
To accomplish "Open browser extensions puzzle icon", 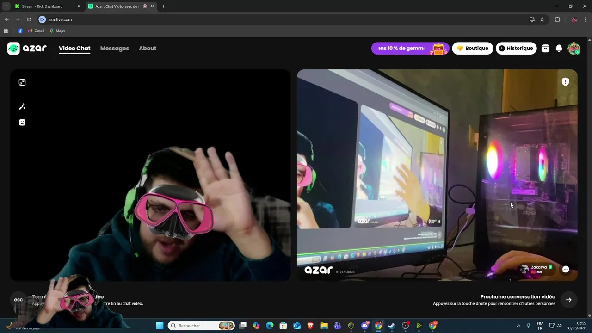I will click(557, 19).
